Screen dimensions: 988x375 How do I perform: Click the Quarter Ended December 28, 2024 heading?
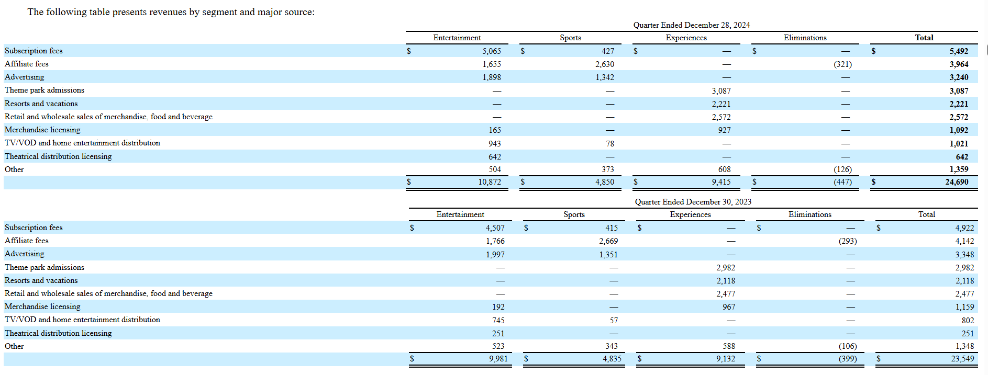pos(691,25)
